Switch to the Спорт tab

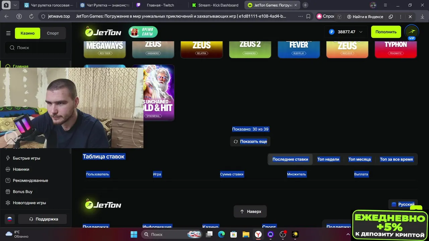[x=53, y=33]
